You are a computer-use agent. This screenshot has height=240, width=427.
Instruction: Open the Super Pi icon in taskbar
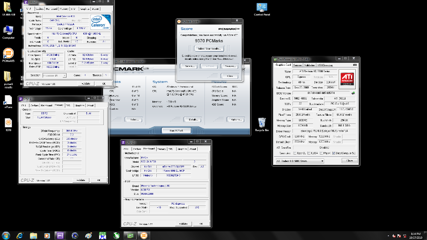(x=102, y=235)
